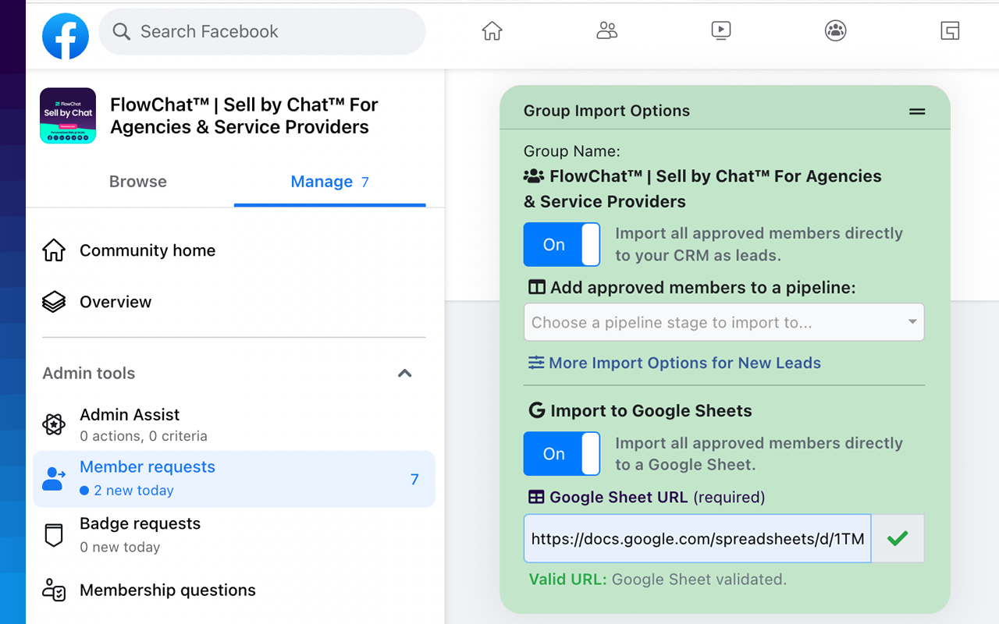Disable the Import to Google Sheets toggle
The image size is (999, 624).
561,453
